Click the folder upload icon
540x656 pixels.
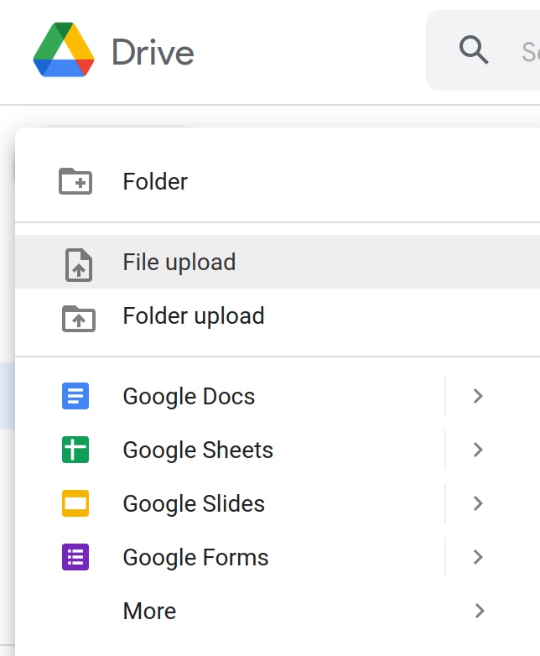[79, 319]
